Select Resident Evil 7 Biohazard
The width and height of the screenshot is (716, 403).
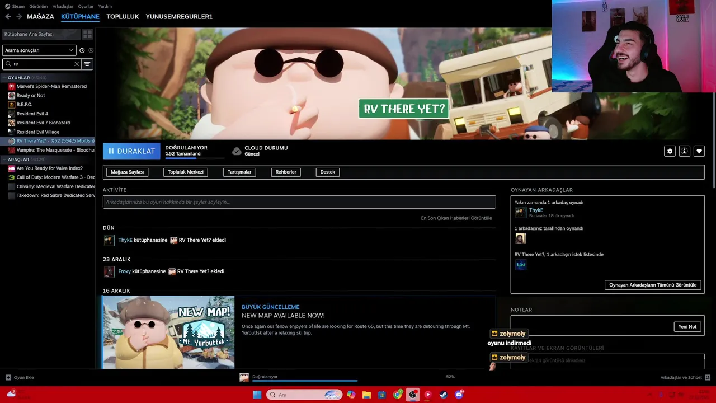[x=43, y=123]
